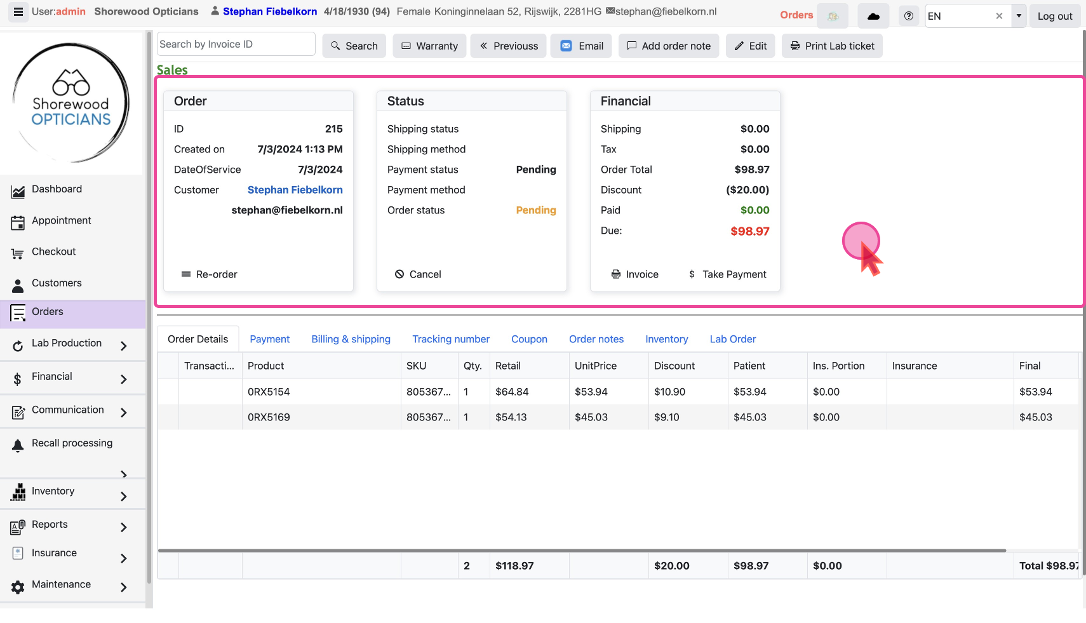
Task: Focus the Search by Invoice ID field
Action: pos(236,44)
